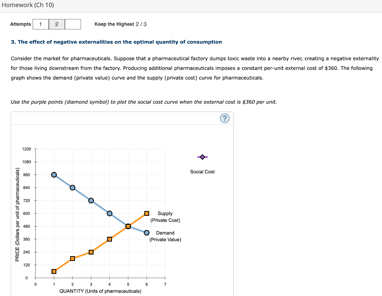Click the Social Cost legend label

tap(202, 171)
